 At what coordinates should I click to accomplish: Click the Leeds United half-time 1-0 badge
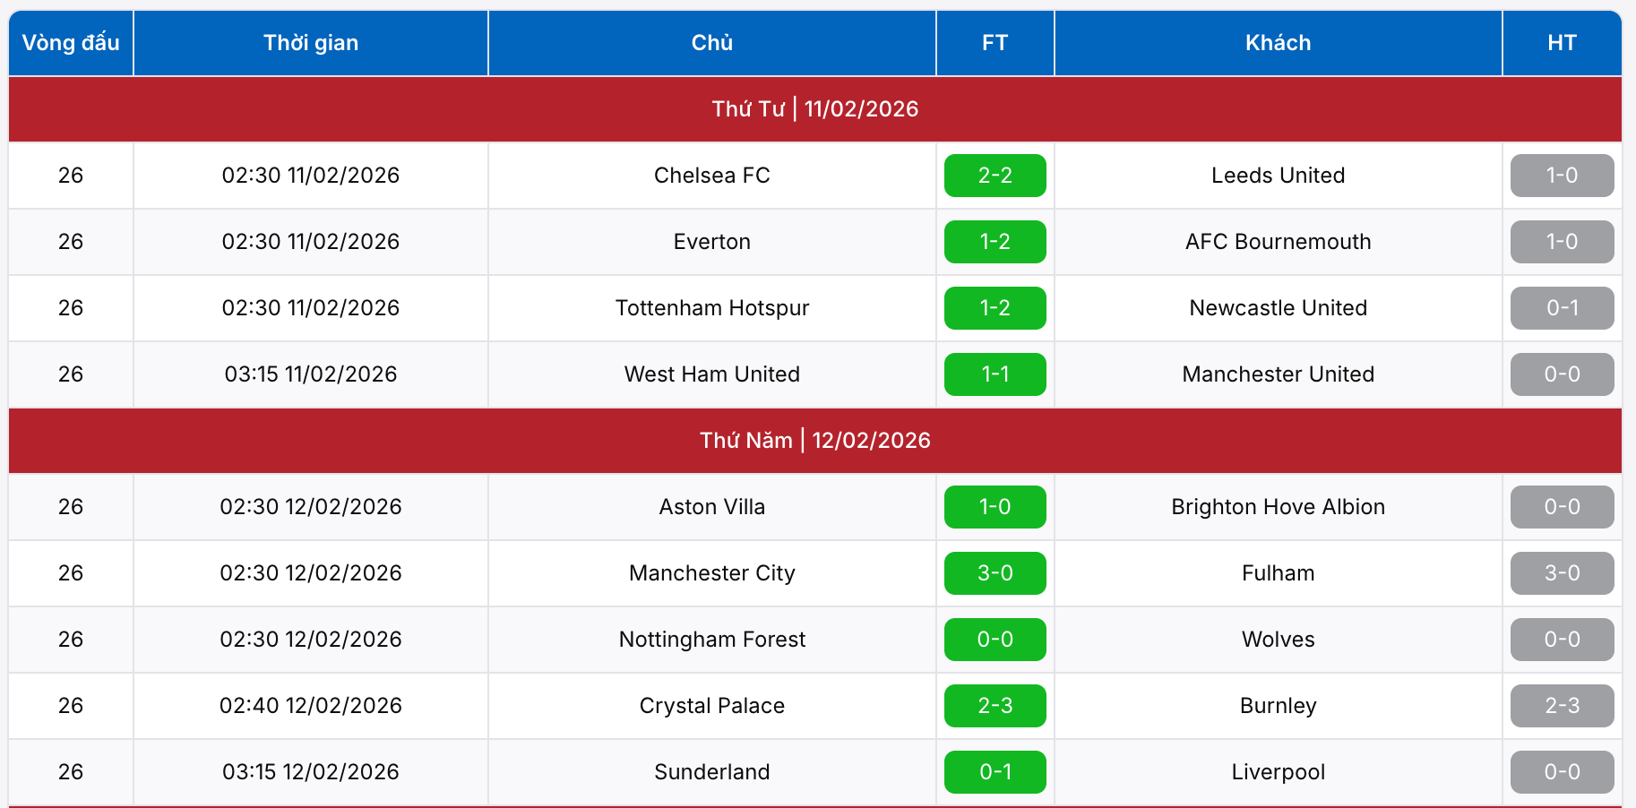(1562, 176)
